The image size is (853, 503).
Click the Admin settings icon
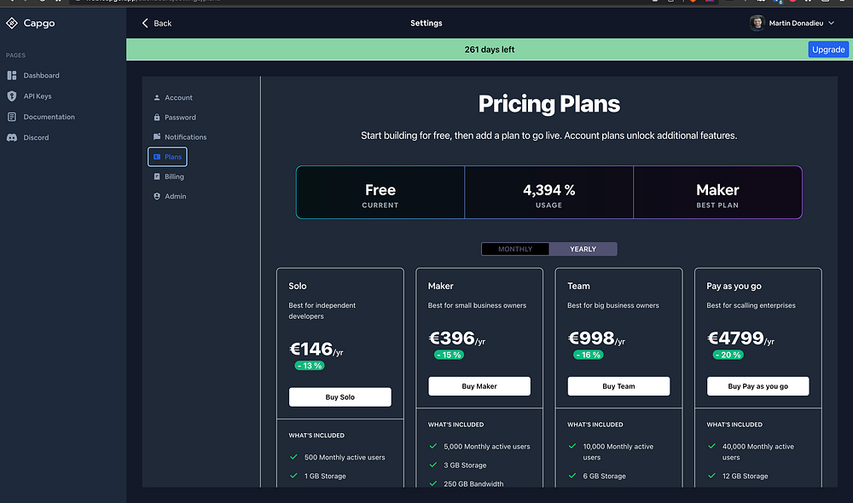point(157,196)
